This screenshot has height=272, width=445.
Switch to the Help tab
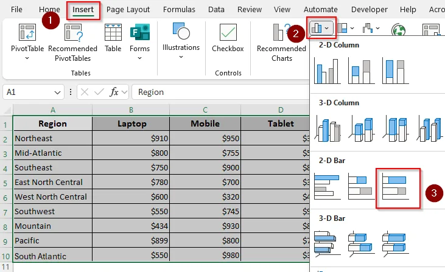408,9
